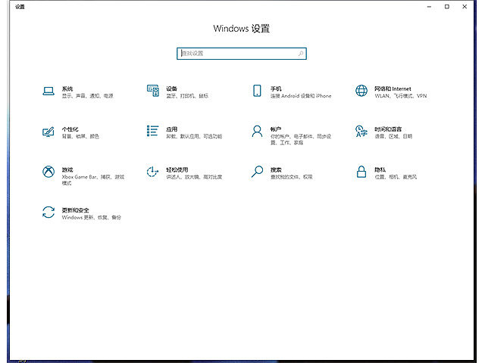This screenshot has width=485, height=363.
Task: Click 显示、声音、通知、电源 description
Action: 88,96
